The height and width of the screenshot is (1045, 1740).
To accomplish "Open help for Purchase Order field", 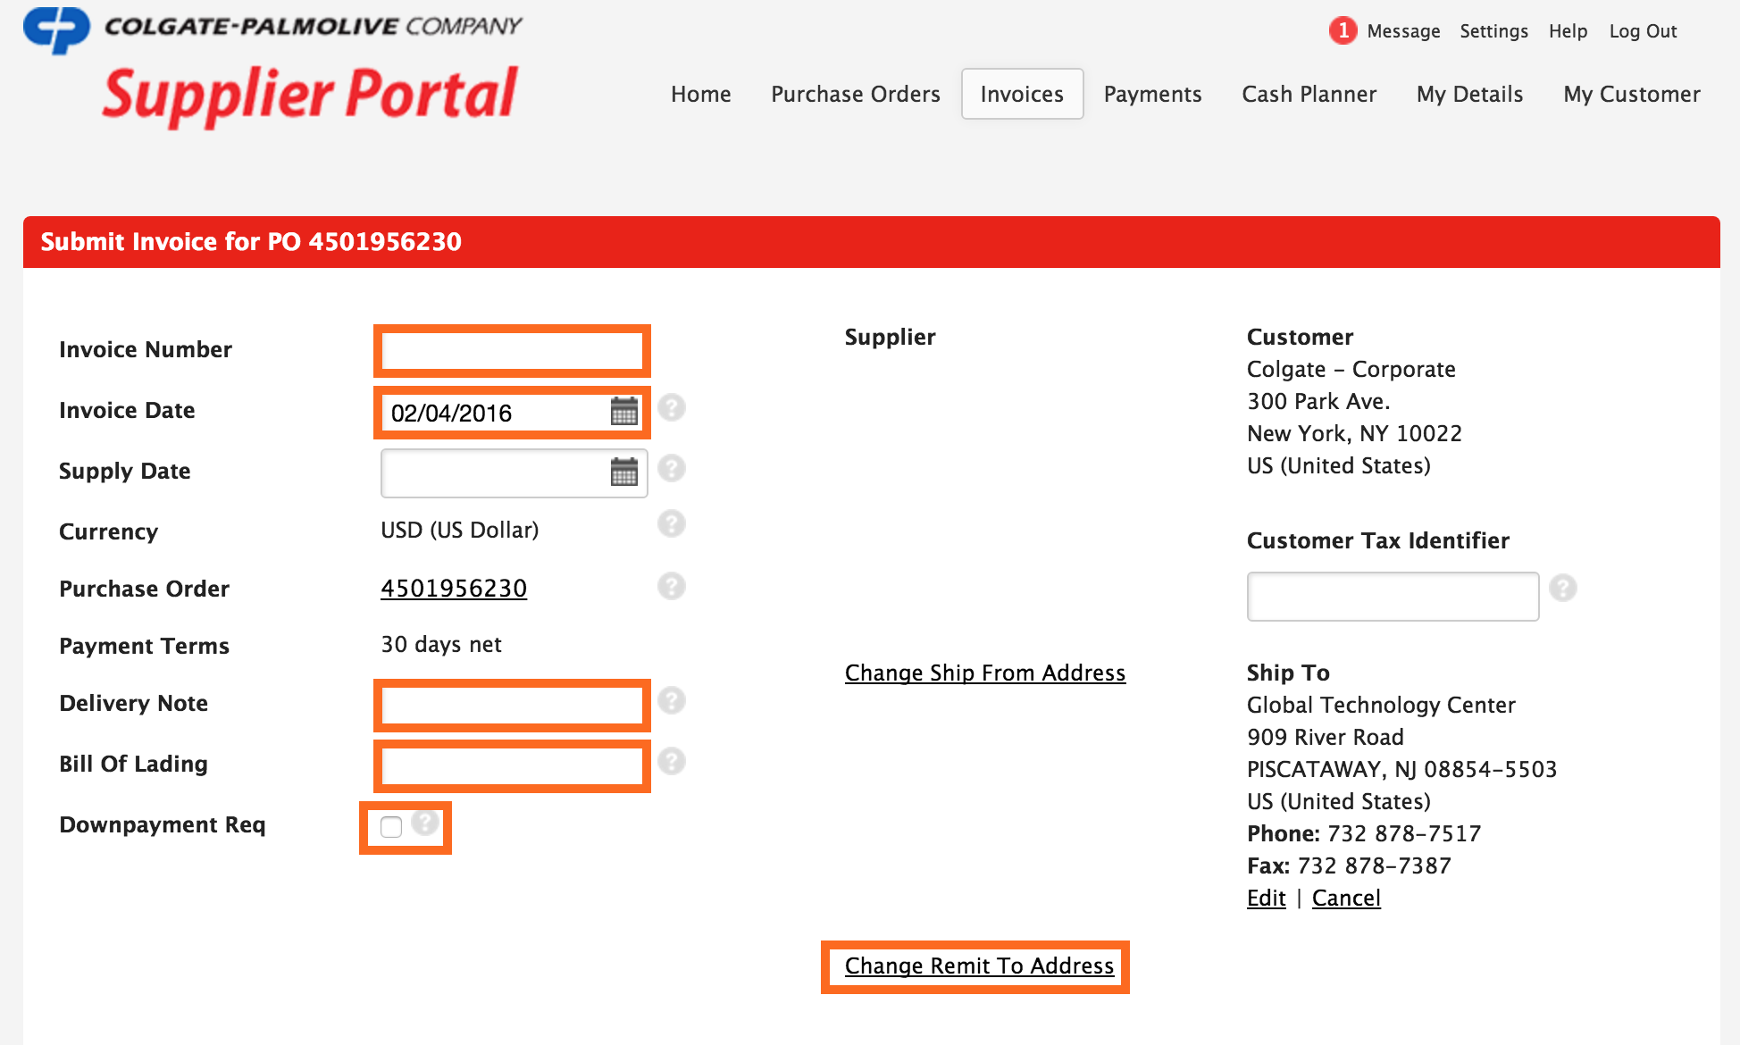I will point(672,587).
